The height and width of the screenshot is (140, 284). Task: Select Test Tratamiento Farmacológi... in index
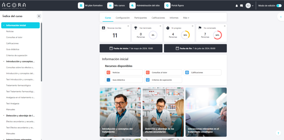tap(21, 91)
